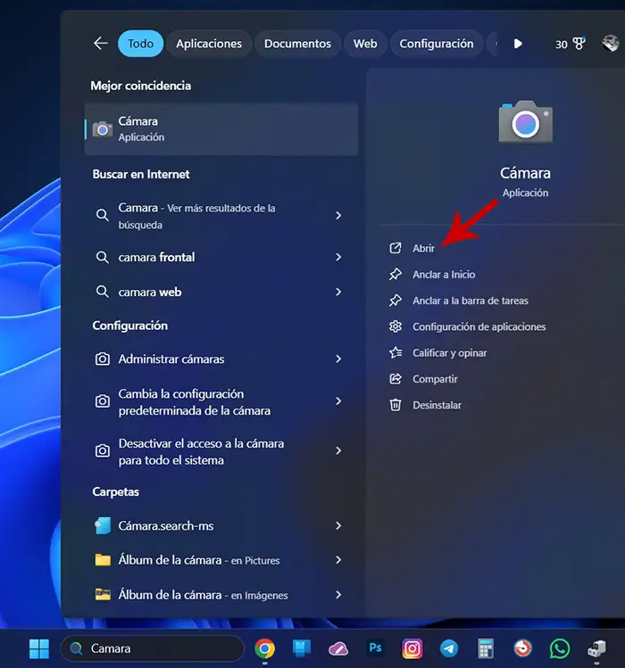Expand the 'Cámara.search-ms' folder result arrow
Image resolution: width=625 pixels, height=668 pixels.
[338, 526]
